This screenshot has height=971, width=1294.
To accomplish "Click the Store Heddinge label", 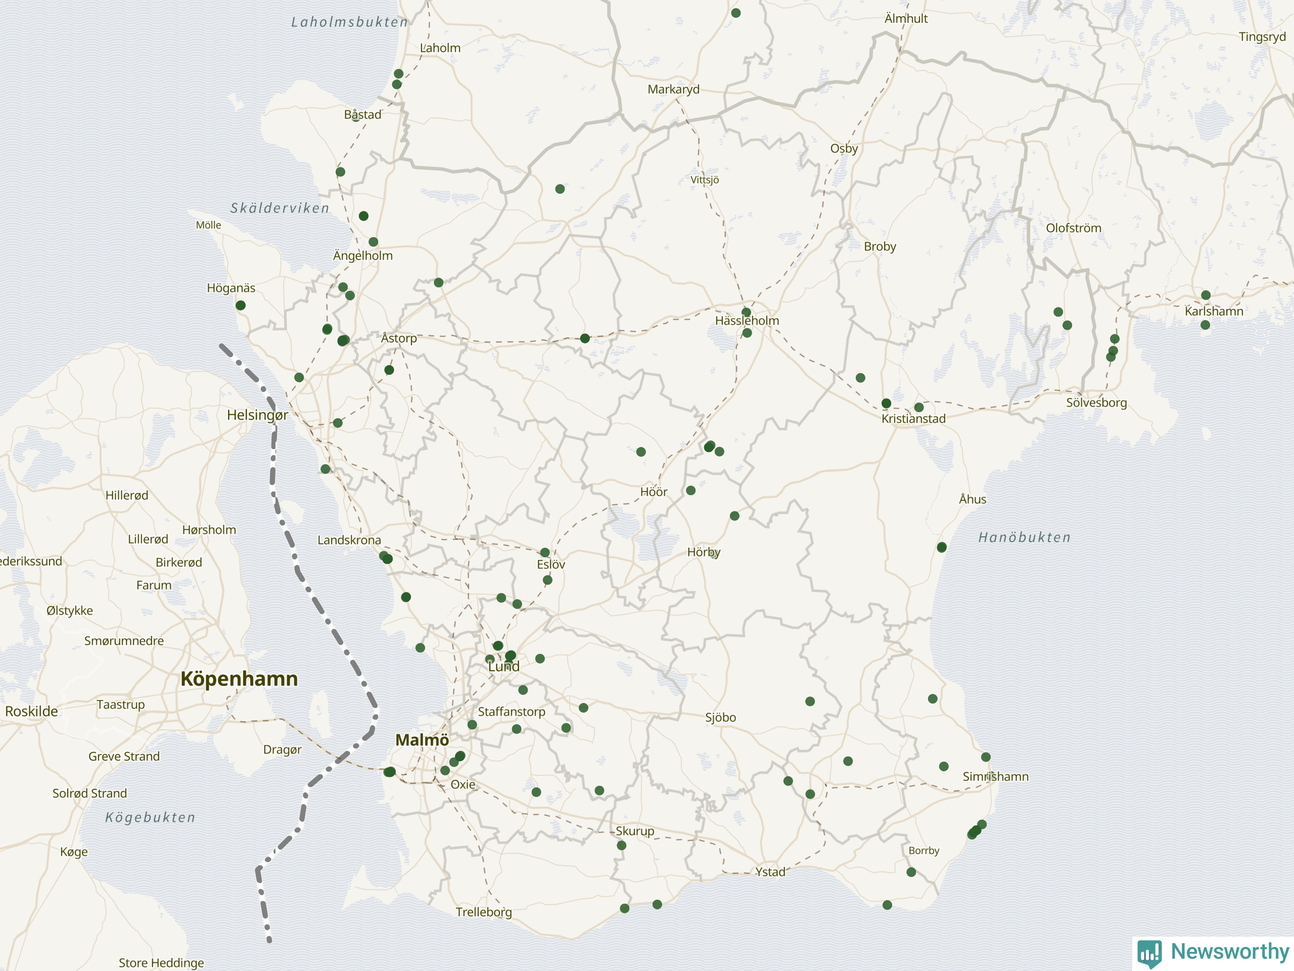I will [161, 963].
